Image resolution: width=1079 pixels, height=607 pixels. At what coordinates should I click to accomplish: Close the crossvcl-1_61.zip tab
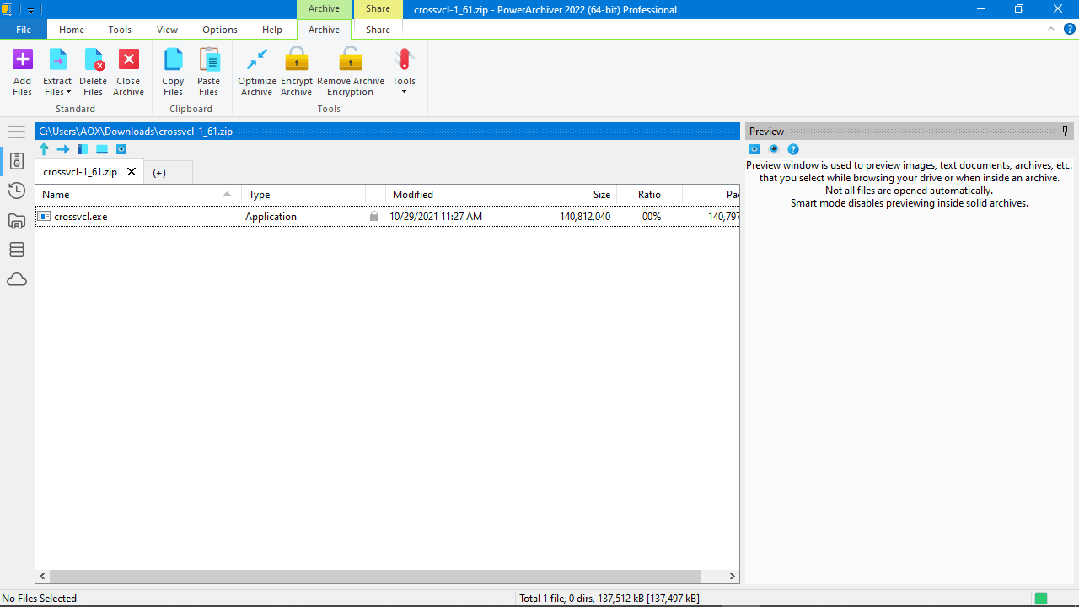132,172
